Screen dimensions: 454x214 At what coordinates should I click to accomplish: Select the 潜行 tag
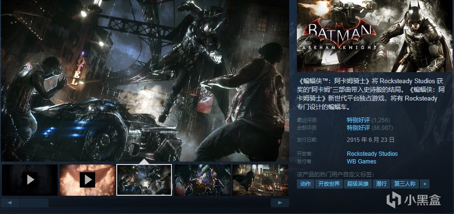381,184
